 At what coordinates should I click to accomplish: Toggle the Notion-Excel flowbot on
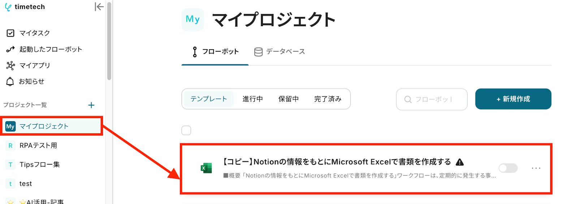coord(508,168)
